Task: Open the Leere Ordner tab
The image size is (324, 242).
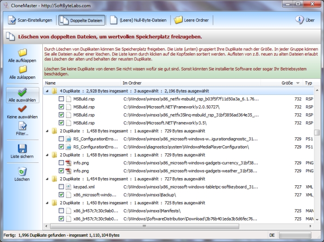Action: click(192, 20)
